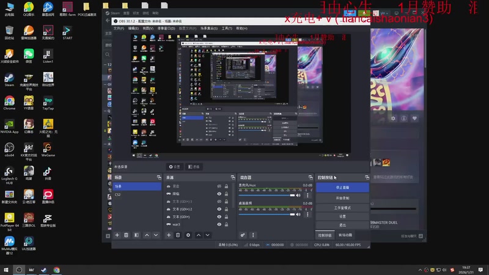This screenshot has width=489, height=275.
Task: Open the 工具(T) menu
Action: pyautogui.click(x=227, y=28)
